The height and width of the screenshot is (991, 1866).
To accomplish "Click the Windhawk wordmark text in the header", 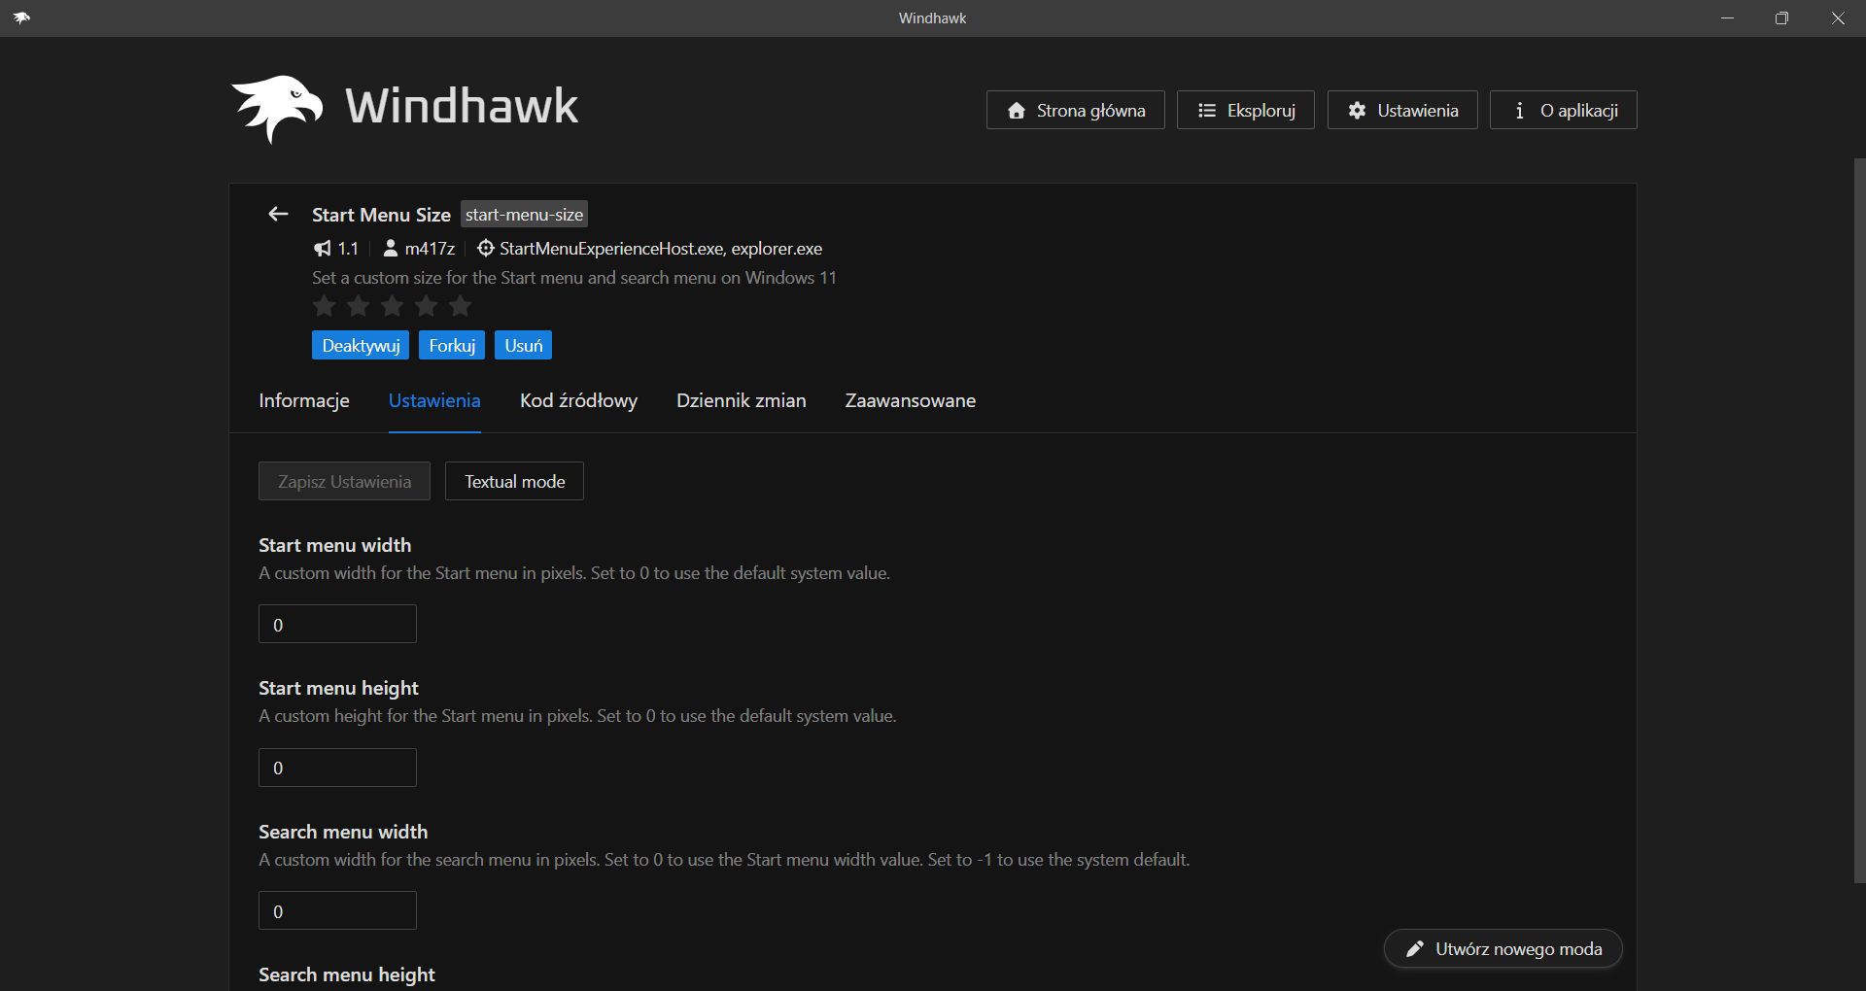I will (462, 106).
